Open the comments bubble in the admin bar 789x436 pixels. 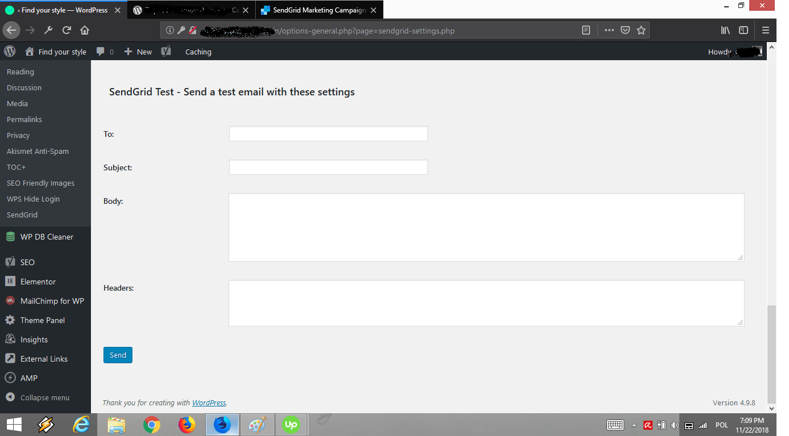105,52
